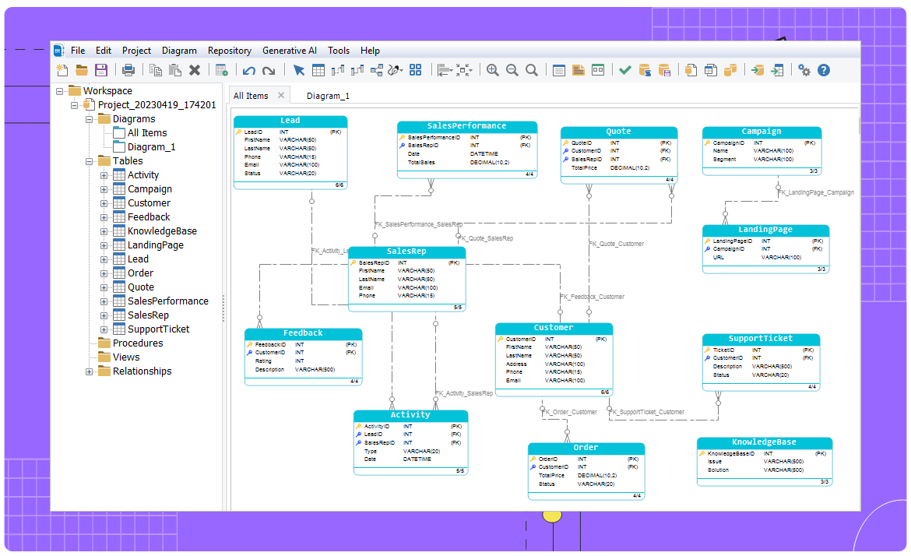Undo the last action
The height and width of the screenshot is (556, 911).
click(249, 70)
